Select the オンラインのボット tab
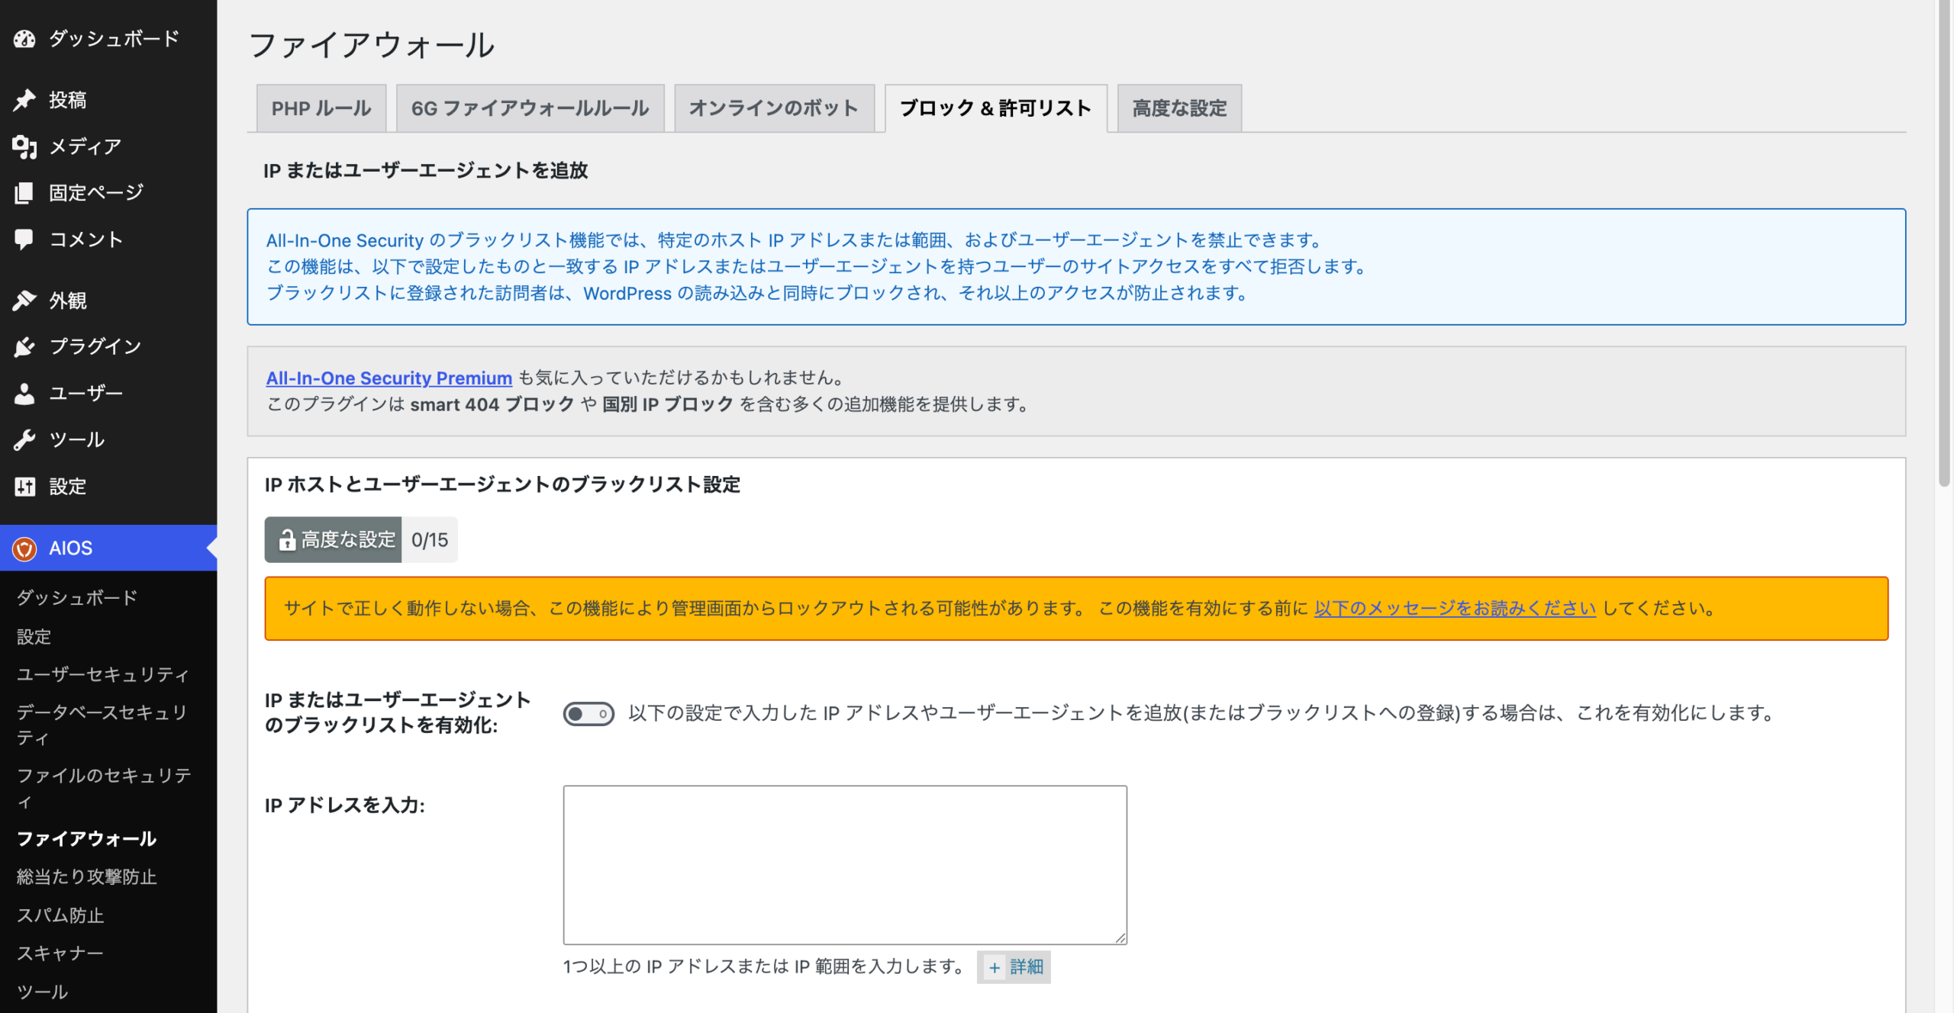This screenshot has height=1013, width=1954. pos(774,108)
